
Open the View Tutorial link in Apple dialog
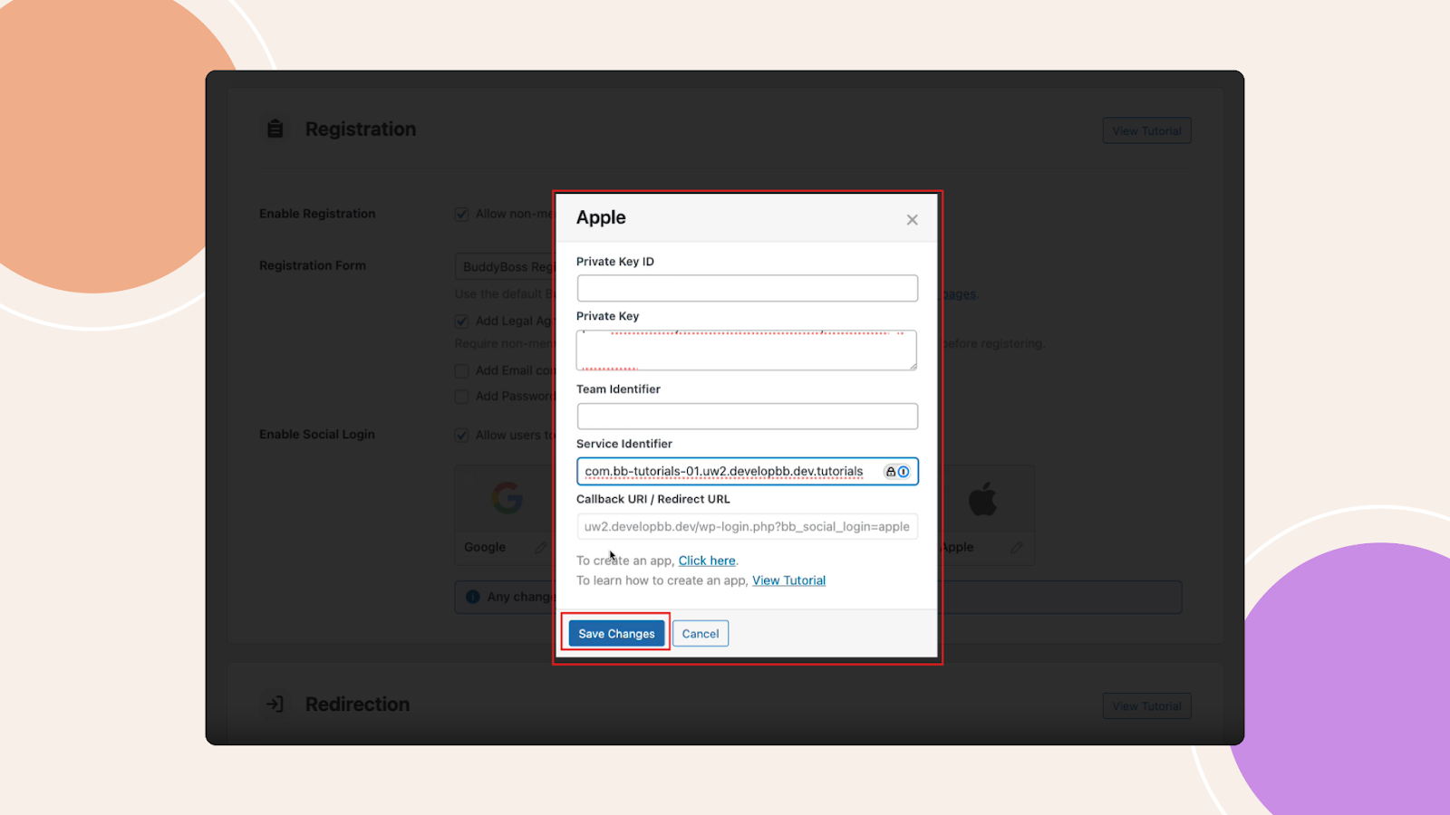(x=788, y=580)
